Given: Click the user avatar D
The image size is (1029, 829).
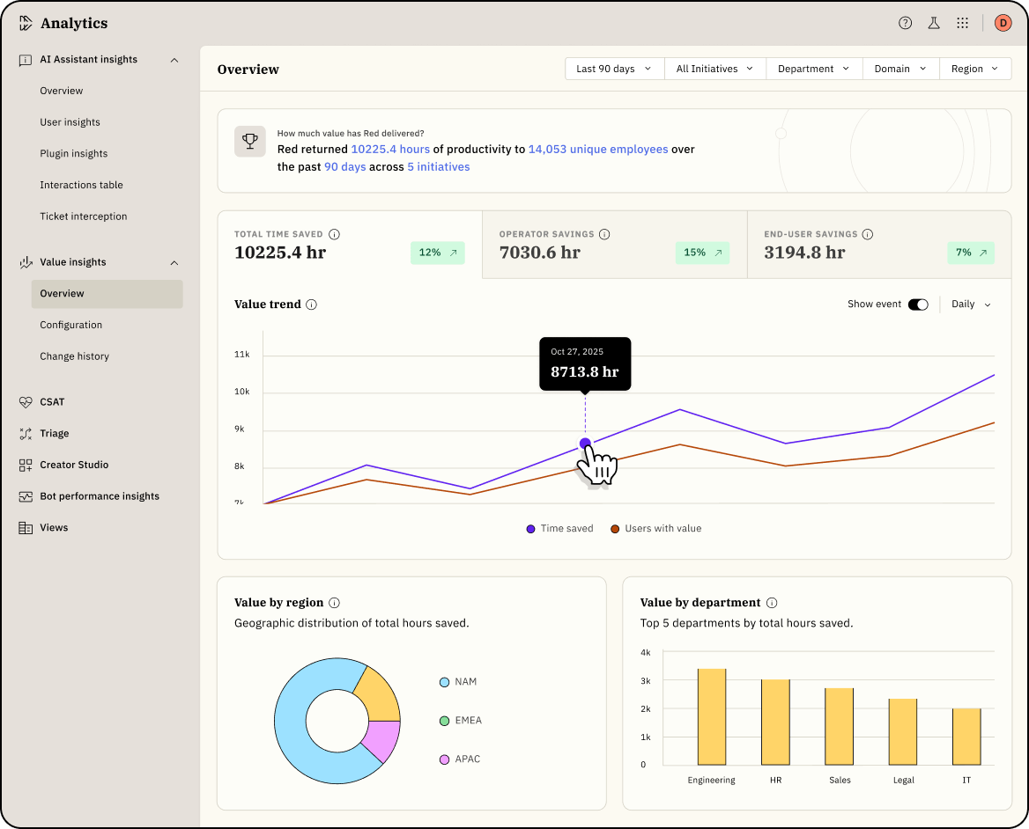Looking at the screenshot, I should coord(1003,24).
